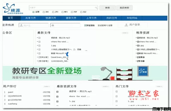Click the [学习参考] category tag in 最新文件

coord(43,61)
